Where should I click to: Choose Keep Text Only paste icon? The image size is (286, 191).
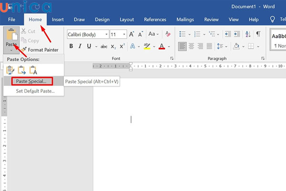click(x=33, y=70)
